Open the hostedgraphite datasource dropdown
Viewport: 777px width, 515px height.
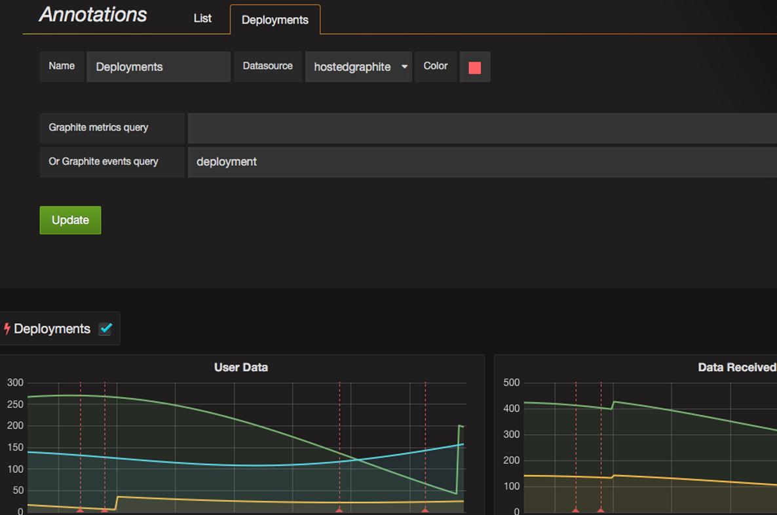[x=358, y=66]
